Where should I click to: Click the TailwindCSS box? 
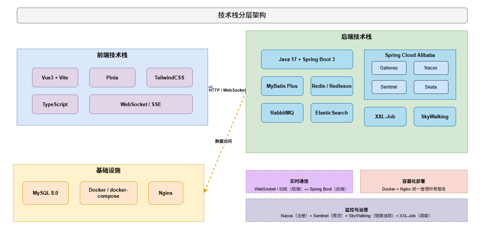pyautogui.click(x=169, y=78)
